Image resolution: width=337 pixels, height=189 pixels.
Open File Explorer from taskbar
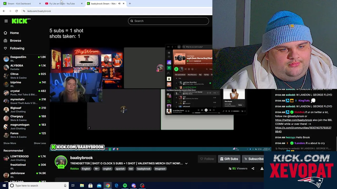(82, 186)
